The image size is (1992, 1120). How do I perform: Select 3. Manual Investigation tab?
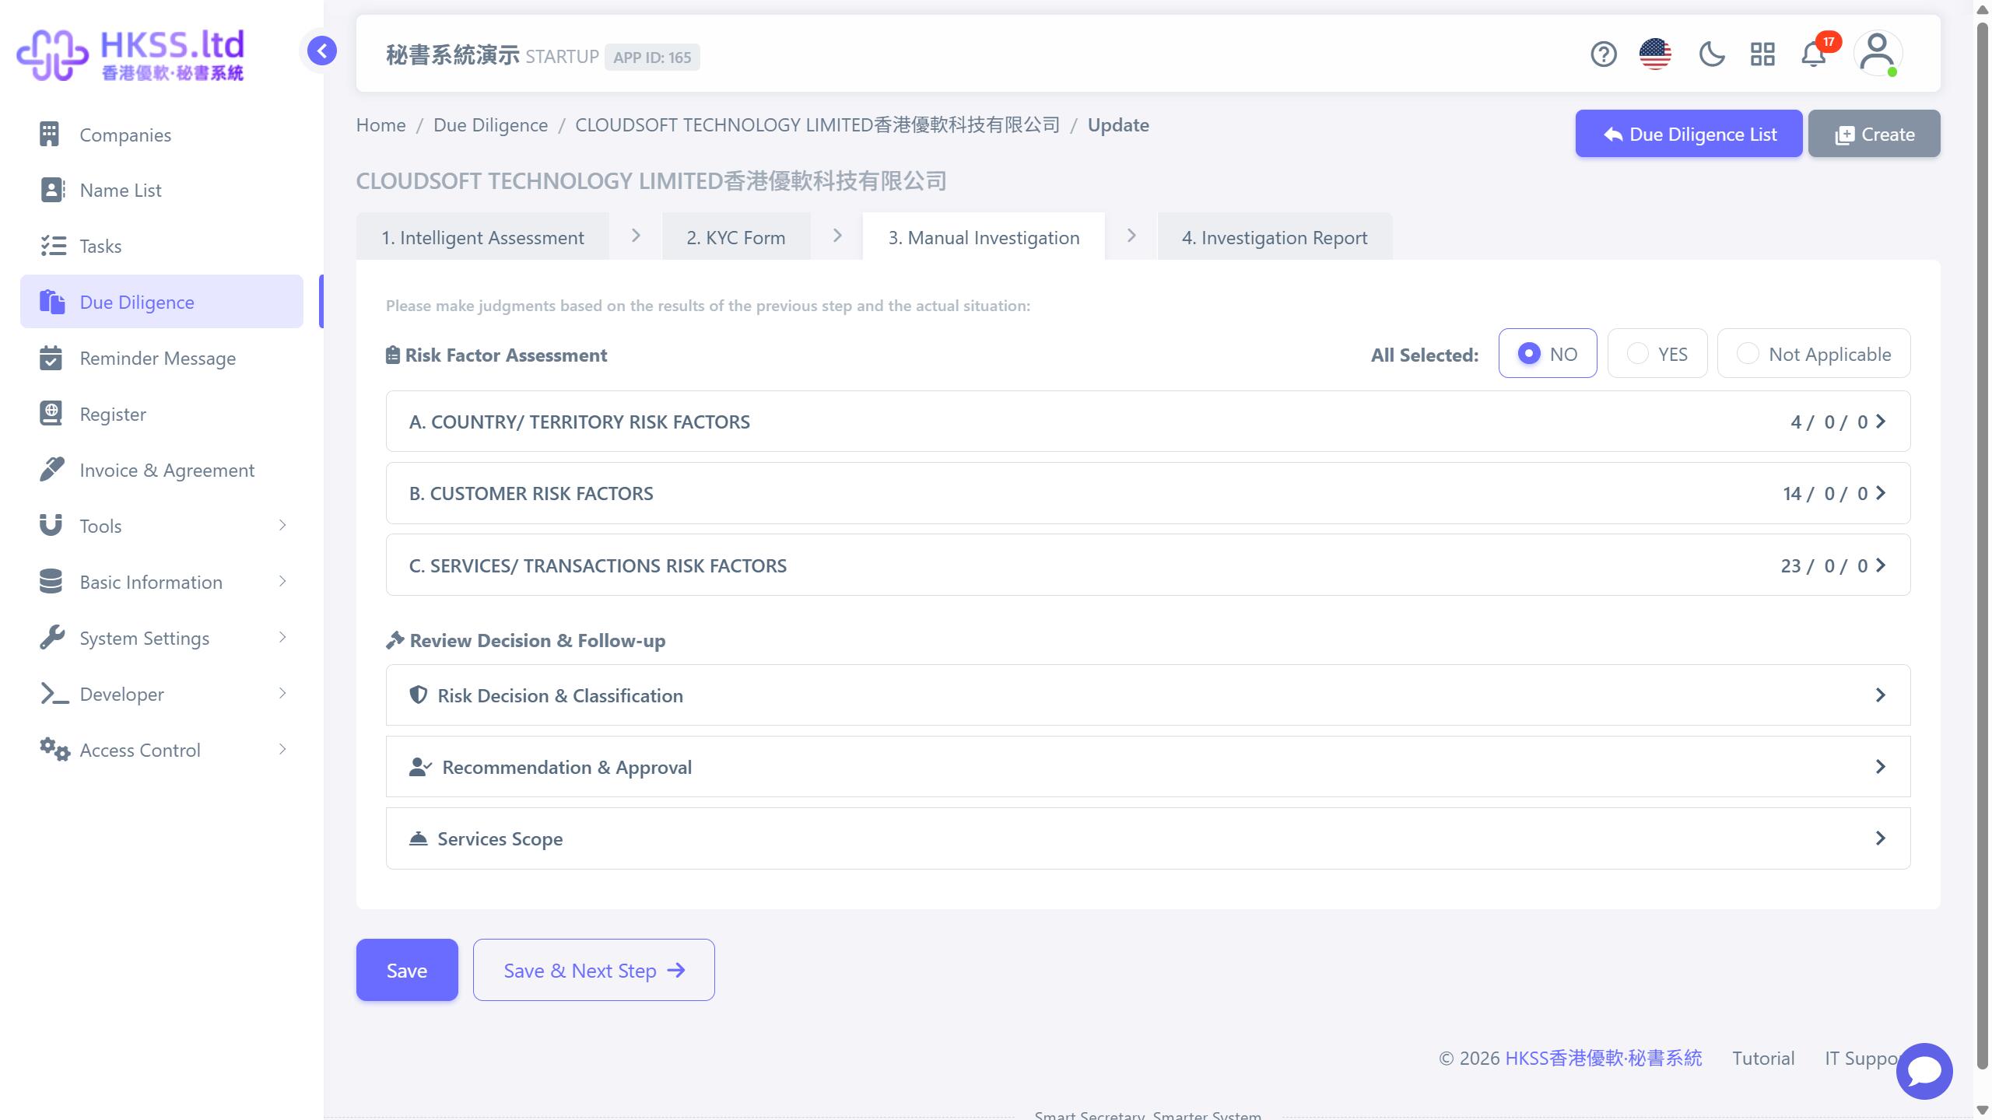coord(984,237)
